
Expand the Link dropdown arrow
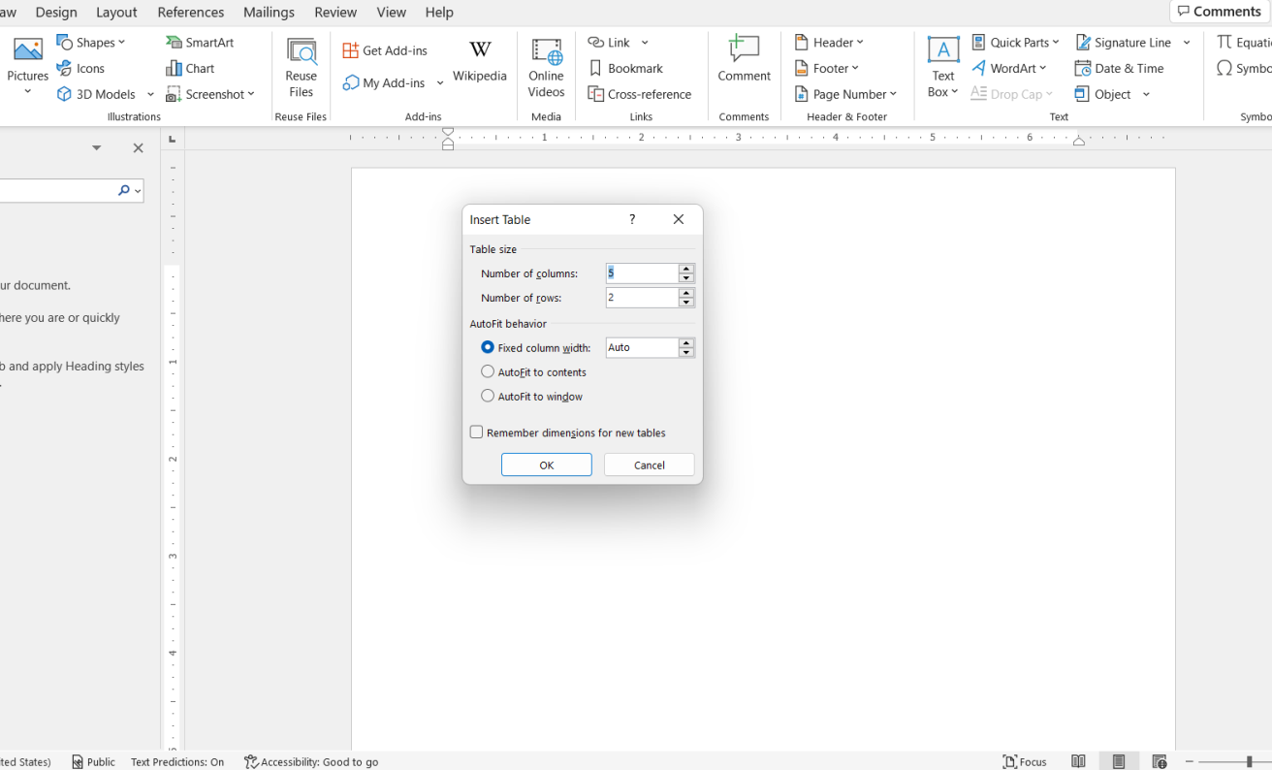pos(645,43)
